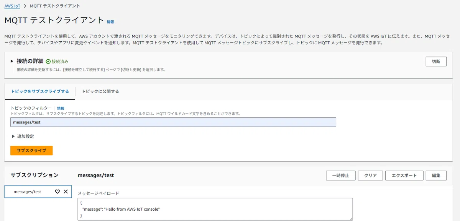Select トピックをサブスクライブする tab
The width and height of the screenshot is (460, 221).
[40, 91]
